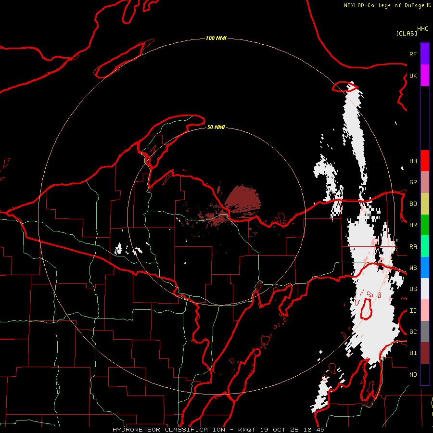The image size is (433, 433).
Task: Click the dark red biological echo near radar
Action: pos(242,199)
